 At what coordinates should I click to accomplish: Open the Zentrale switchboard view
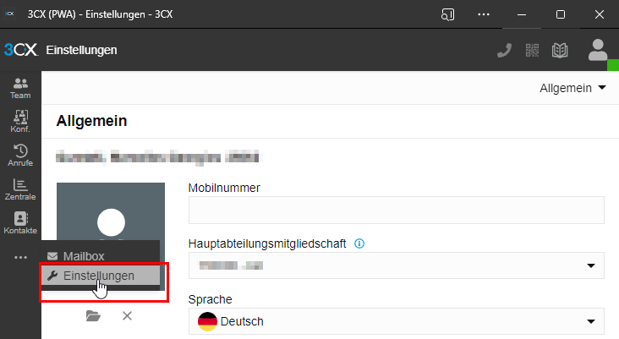pyautogui.click(x=20, y=189)
